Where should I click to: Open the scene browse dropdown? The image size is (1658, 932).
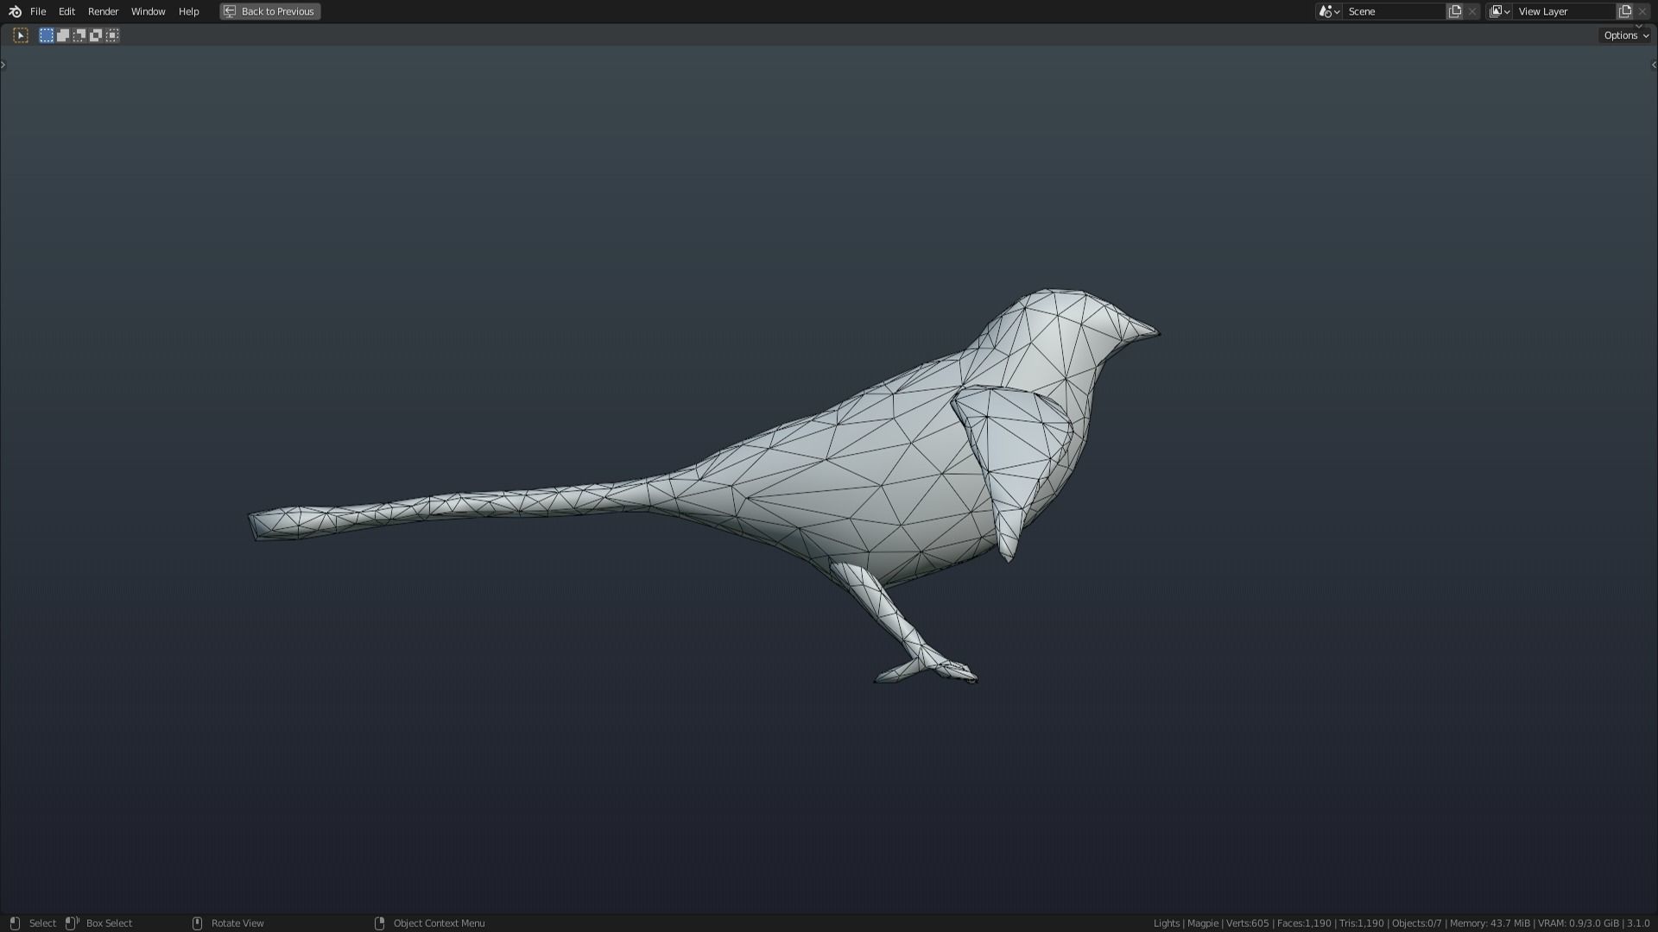[x=1329, y=11]
